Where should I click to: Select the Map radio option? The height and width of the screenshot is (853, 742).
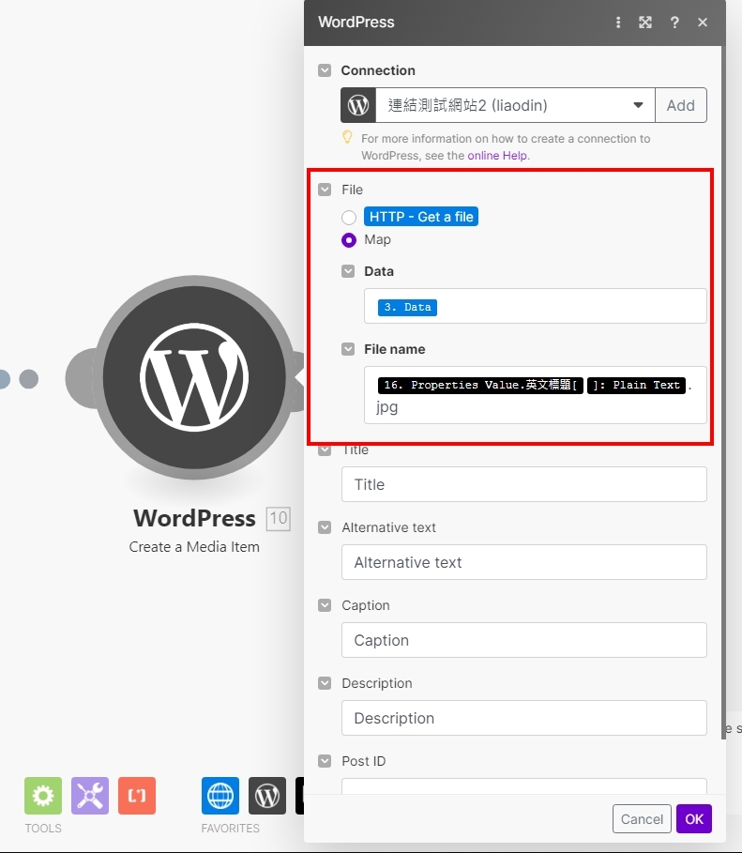click(349, 240)
